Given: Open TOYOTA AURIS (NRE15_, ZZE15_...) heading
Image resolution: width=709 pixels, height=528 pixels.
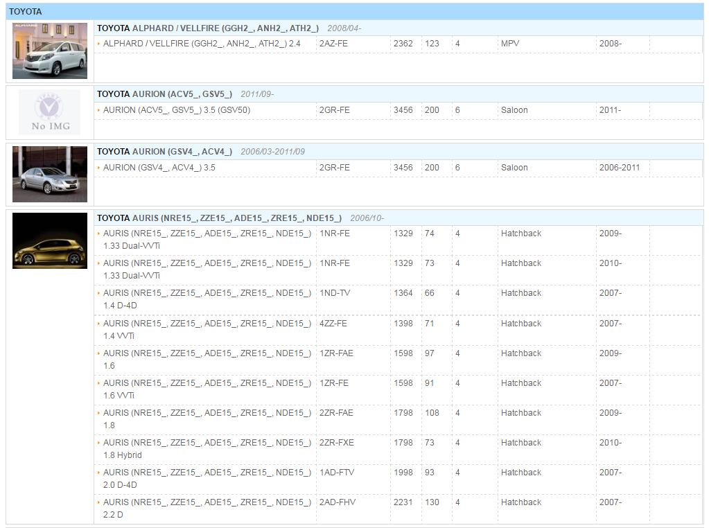Looking at the screenshot, I should click(219, 218).
